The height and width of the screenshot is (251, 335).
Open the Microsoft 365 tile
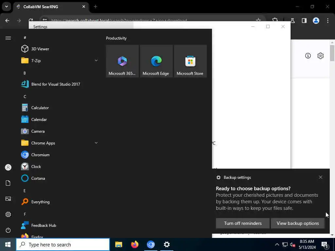(x=122, y=61)
